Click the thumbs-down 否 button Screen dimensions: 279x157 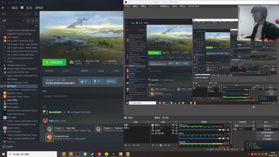98,81
